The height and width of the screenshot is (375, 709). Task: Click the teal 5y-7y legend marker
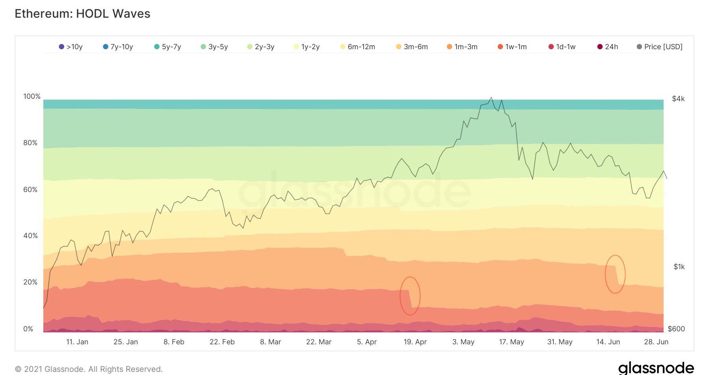click(x=157, y=47)
